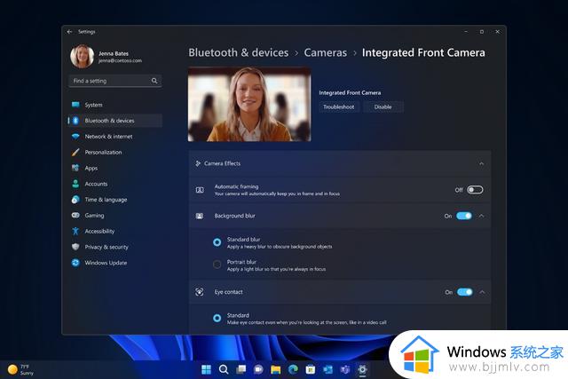Open Accounts settings
The width and height of the screenshot is (568, 379).
(x=114, y=184)
